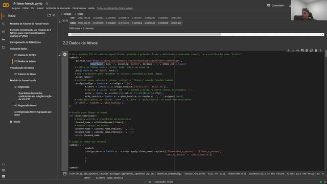The width and height of the screenshot is (327, 184).
Task: Open more cell actions menu
Action: coord(320,51)
